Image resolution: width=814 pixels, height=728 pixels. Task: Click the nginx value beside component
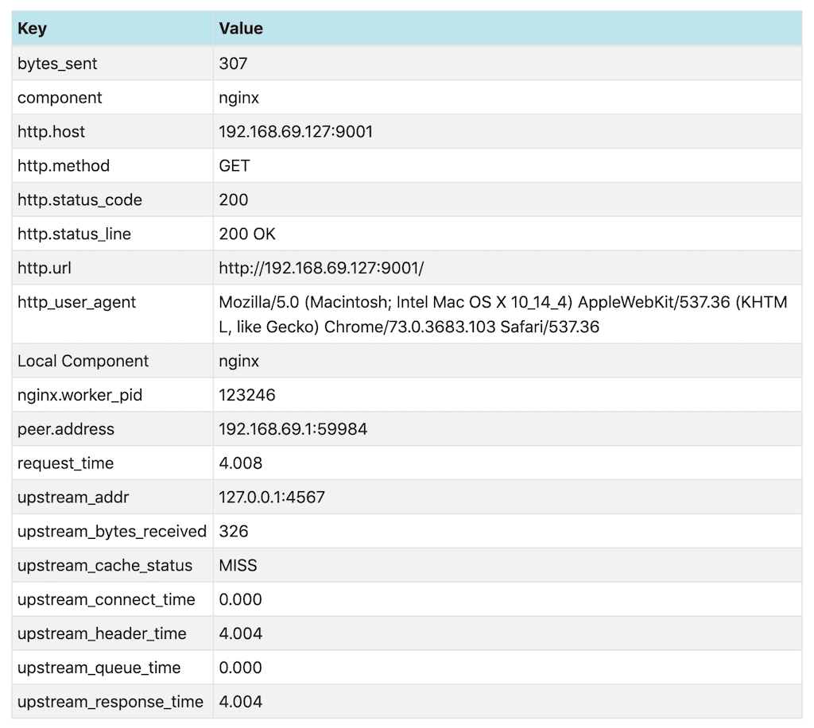coord(238,98)
